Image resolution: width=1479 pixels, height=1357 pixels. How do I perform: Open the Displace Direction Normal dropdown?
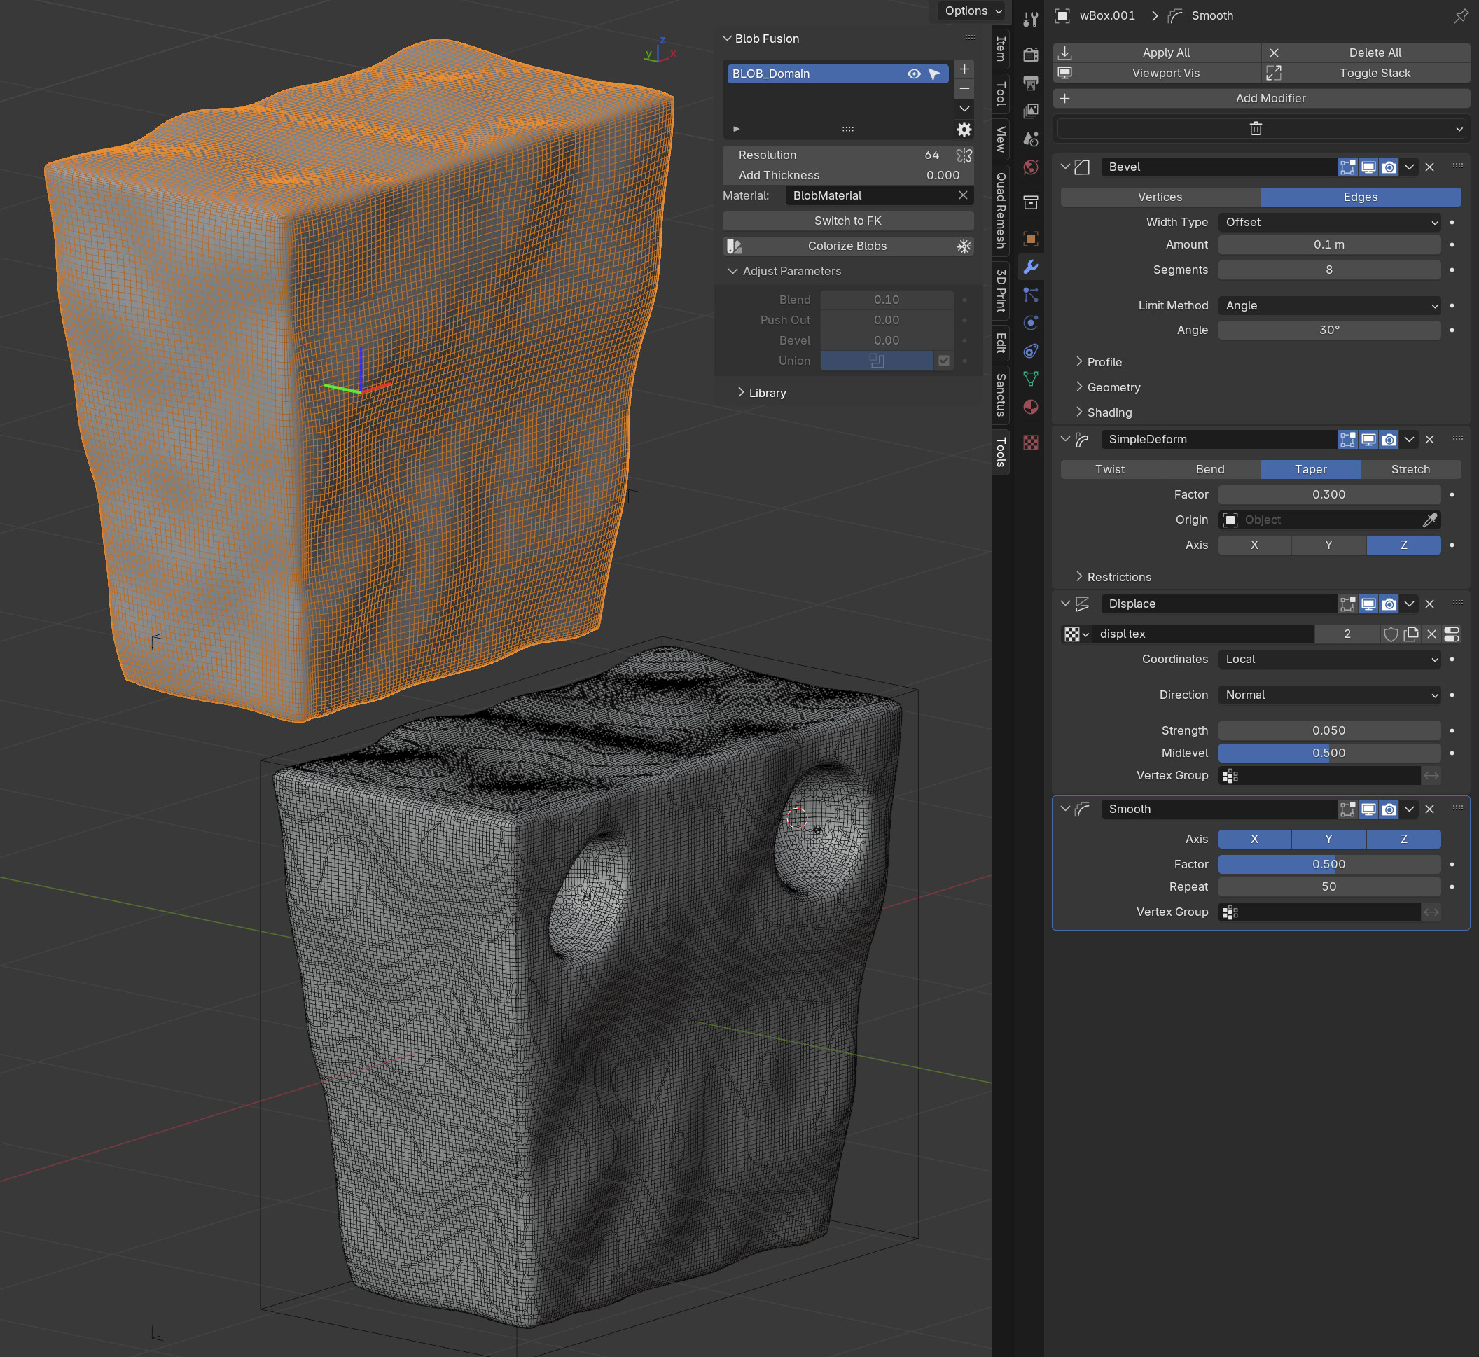click(1329, 695)
